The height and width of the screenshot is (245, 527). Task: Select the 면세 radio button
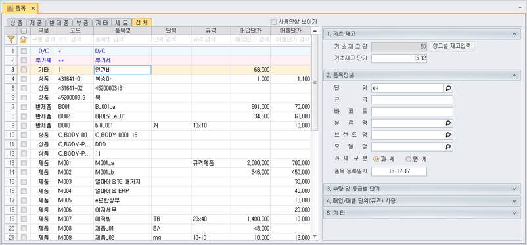click(408, 159)
